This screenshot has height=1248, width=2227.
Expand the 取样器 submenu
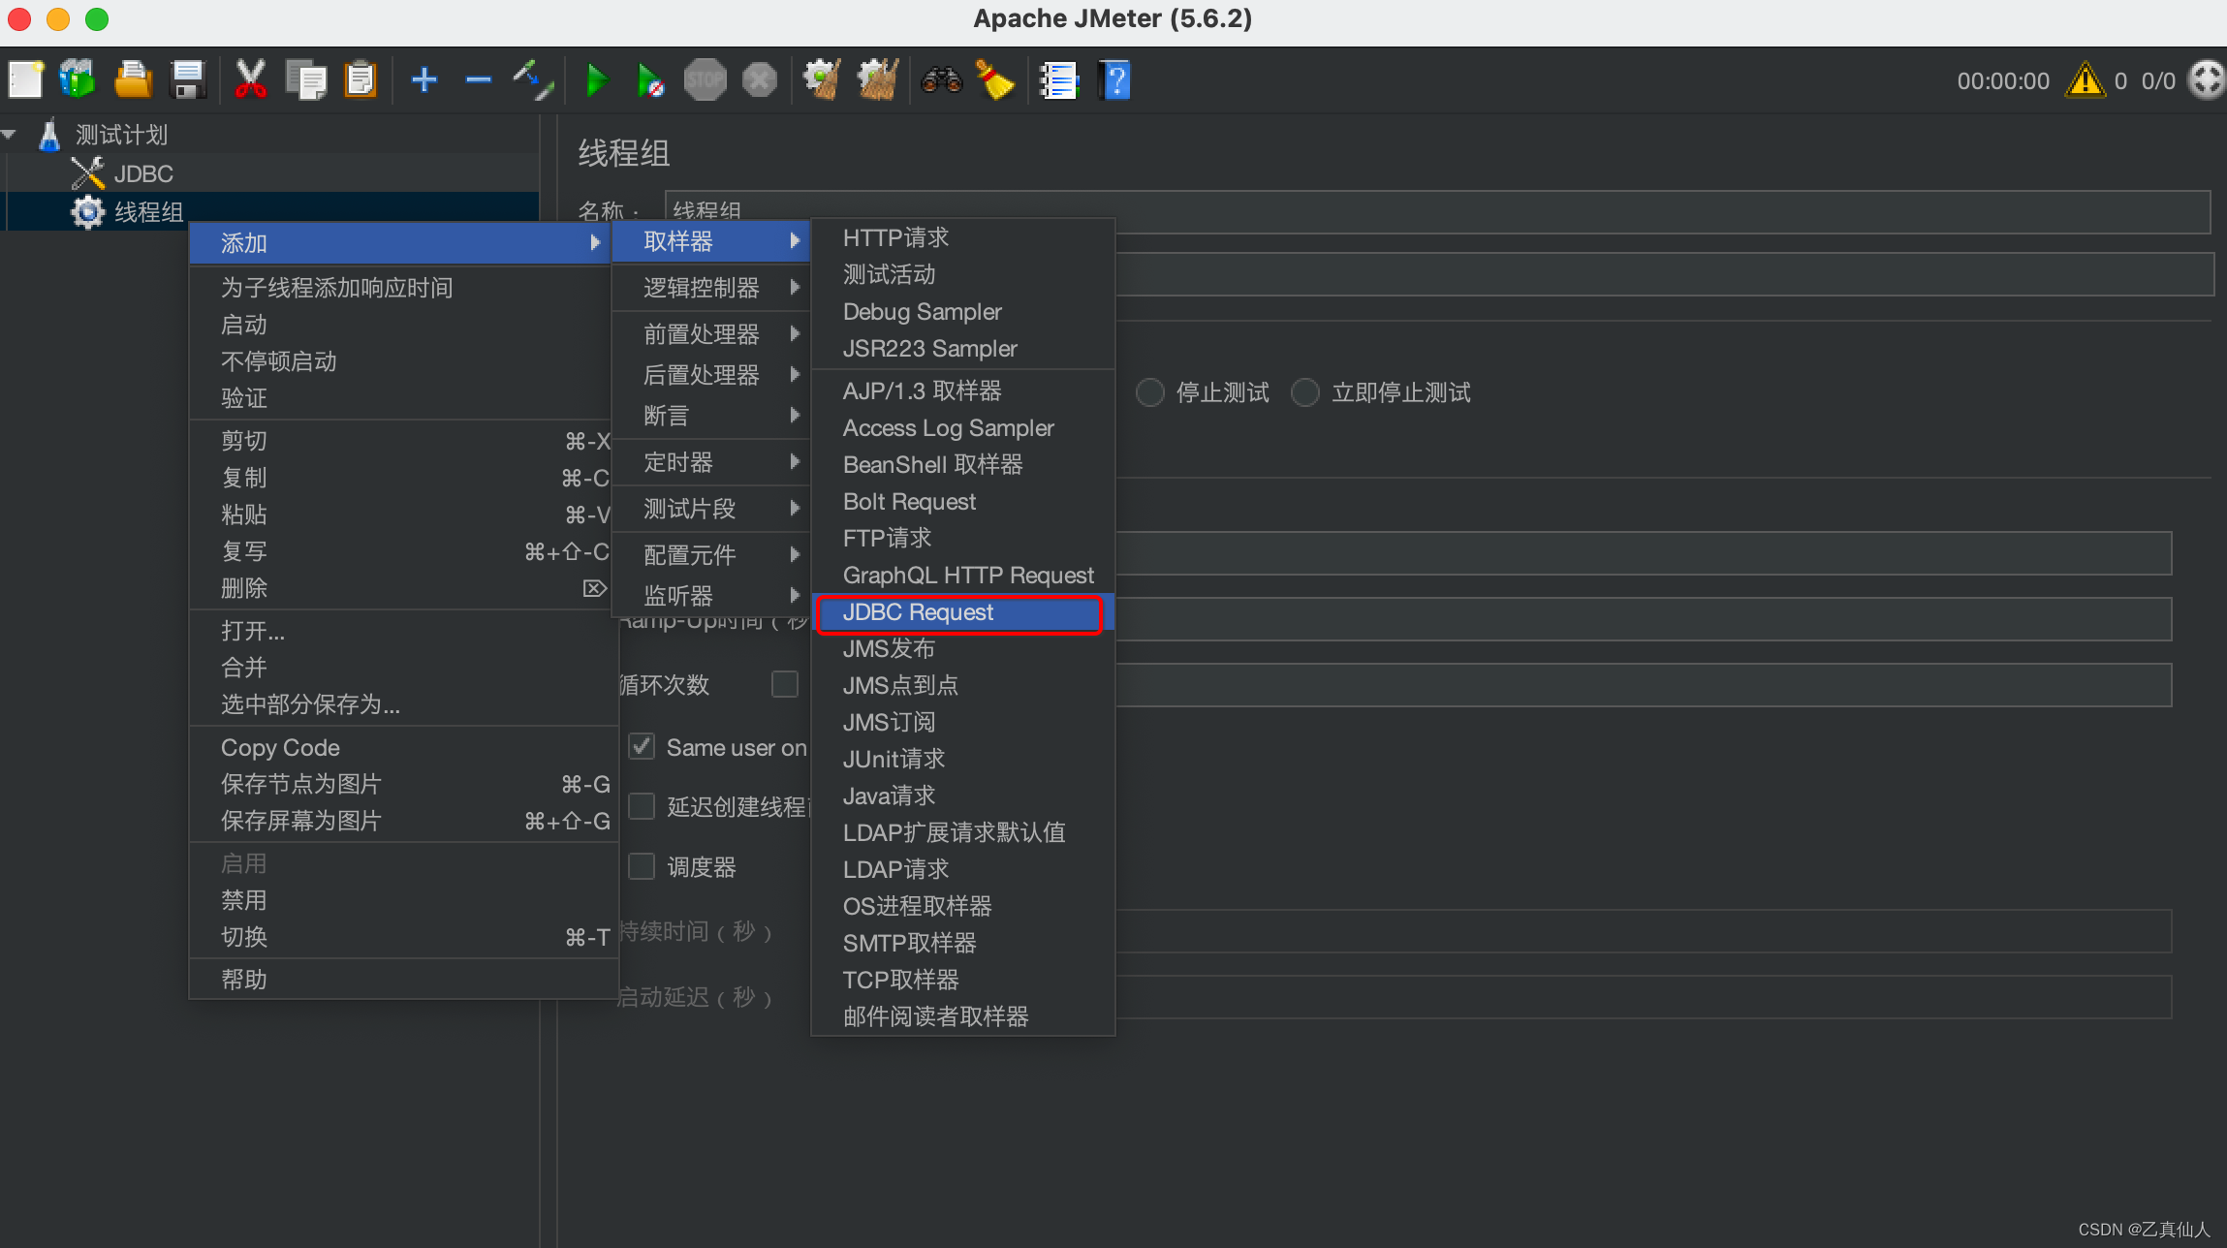tap(712, 241)
